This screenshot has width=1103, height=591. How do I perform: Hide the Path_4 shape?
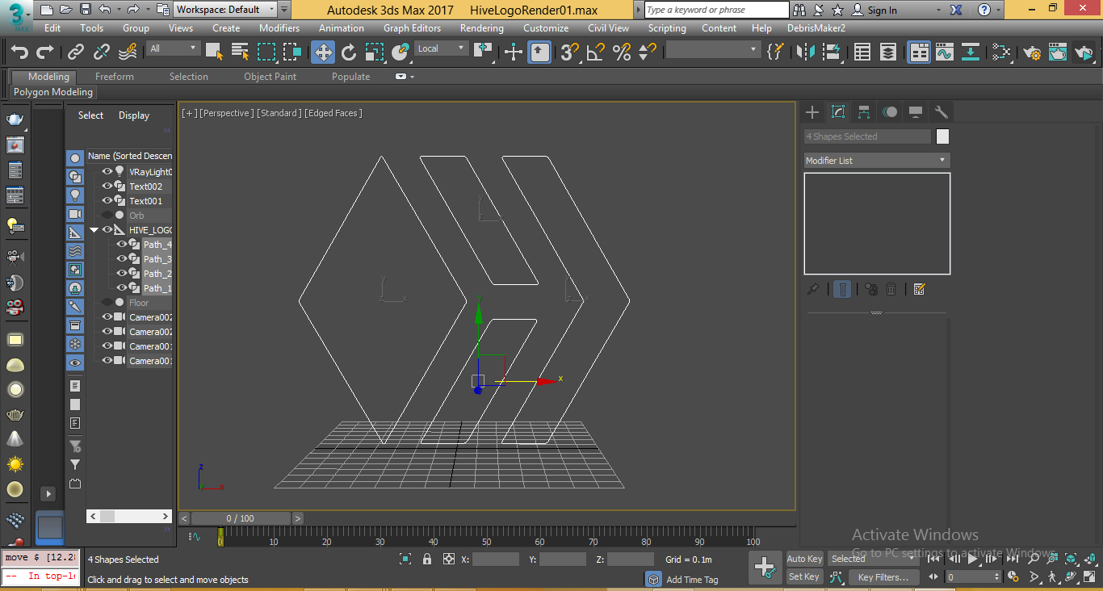(x=121, y=245)
